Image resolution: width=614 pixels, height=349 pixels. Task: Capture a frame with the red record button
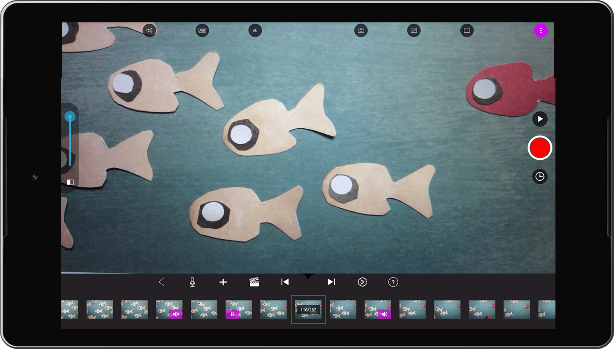(540, 148)
